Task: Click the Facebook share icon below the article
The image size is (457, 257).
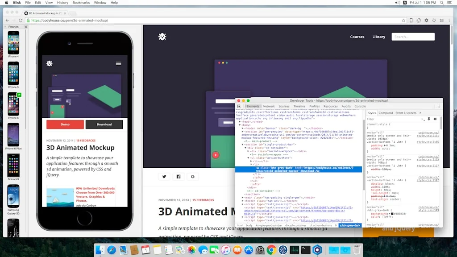Action: coord(179,176)
